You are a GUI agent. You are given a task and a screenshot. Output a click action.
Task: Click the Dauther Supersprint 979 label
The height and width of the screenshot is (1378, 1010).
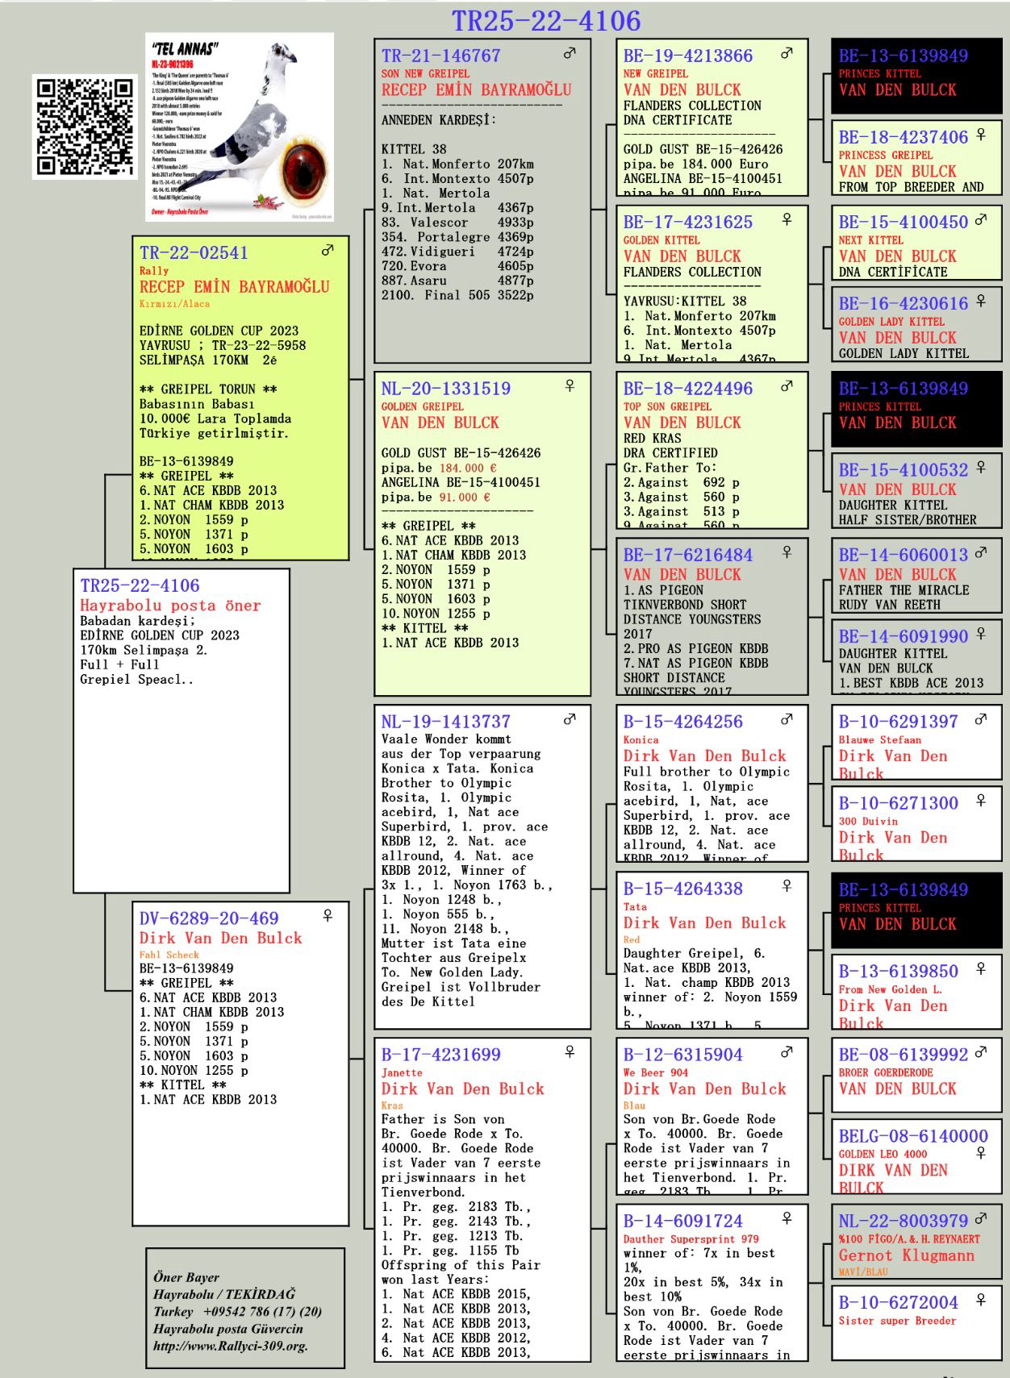[691, 1239]
